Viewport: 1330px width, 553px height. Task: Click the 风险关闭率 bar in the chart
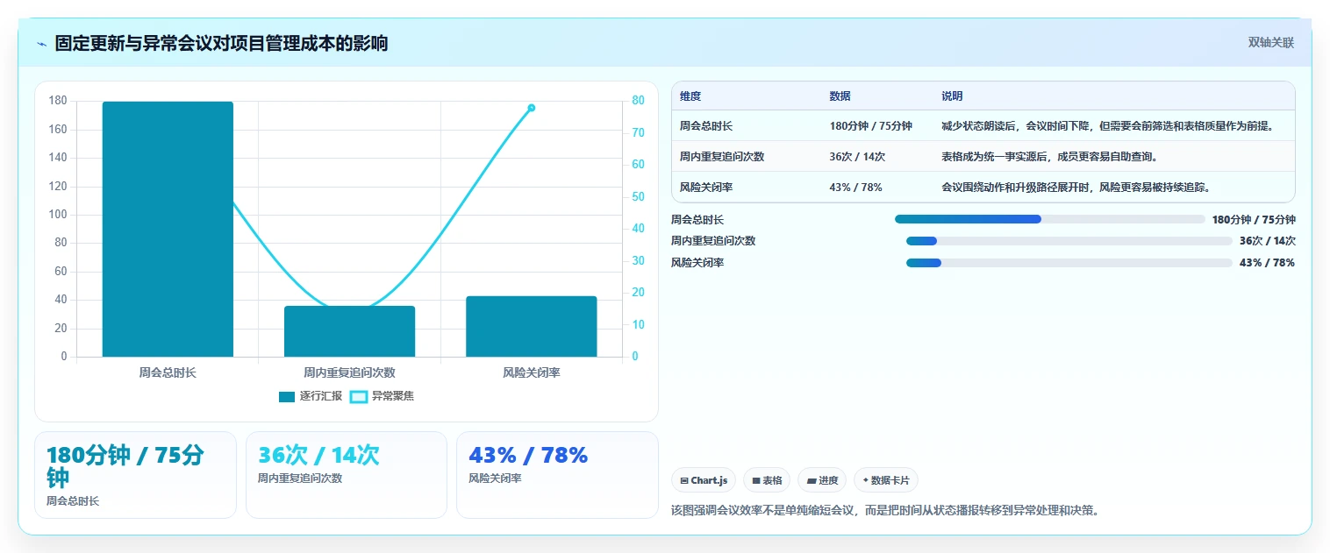[532, 327]
